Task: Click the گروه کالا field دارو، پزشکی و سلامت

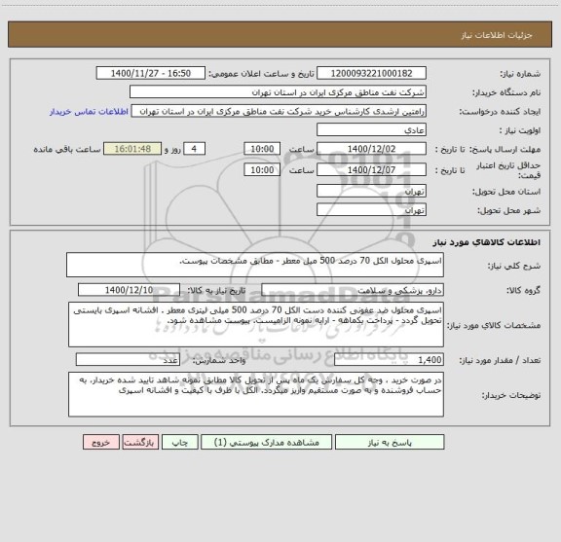Action: [353, 290]
